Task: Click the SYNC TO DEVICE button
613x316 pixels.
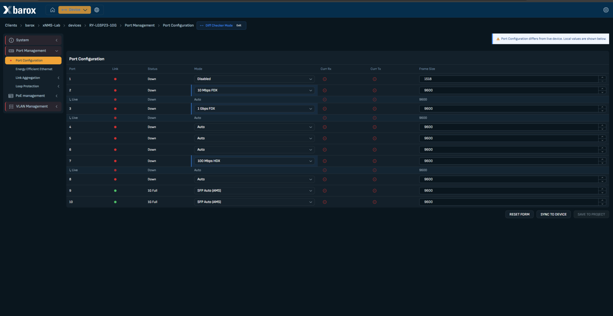Action: (x=553, y=214)
